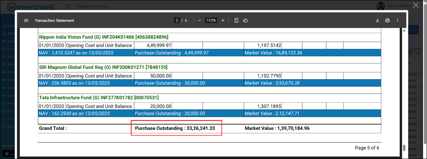Screen dimensions: 427x159
Task: Select Nippon India Vision Fund heading
Action: click(x=104, y=37)
